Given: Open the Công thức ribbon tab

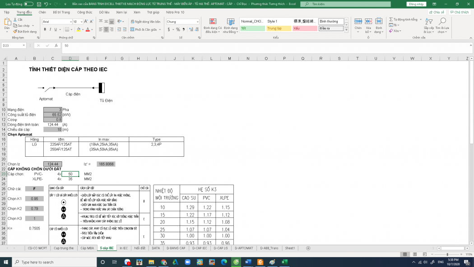Looking at the screenshot, I should (84, 12).
